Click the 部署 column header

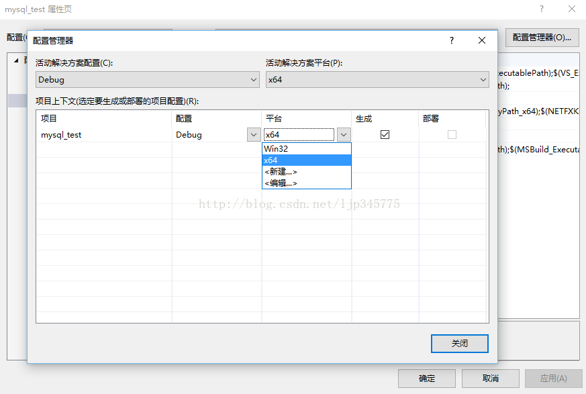452,119
